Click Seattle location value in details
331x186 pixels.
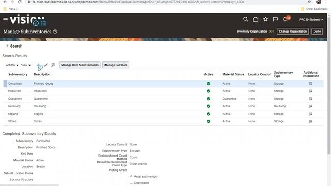pos(40,167)
